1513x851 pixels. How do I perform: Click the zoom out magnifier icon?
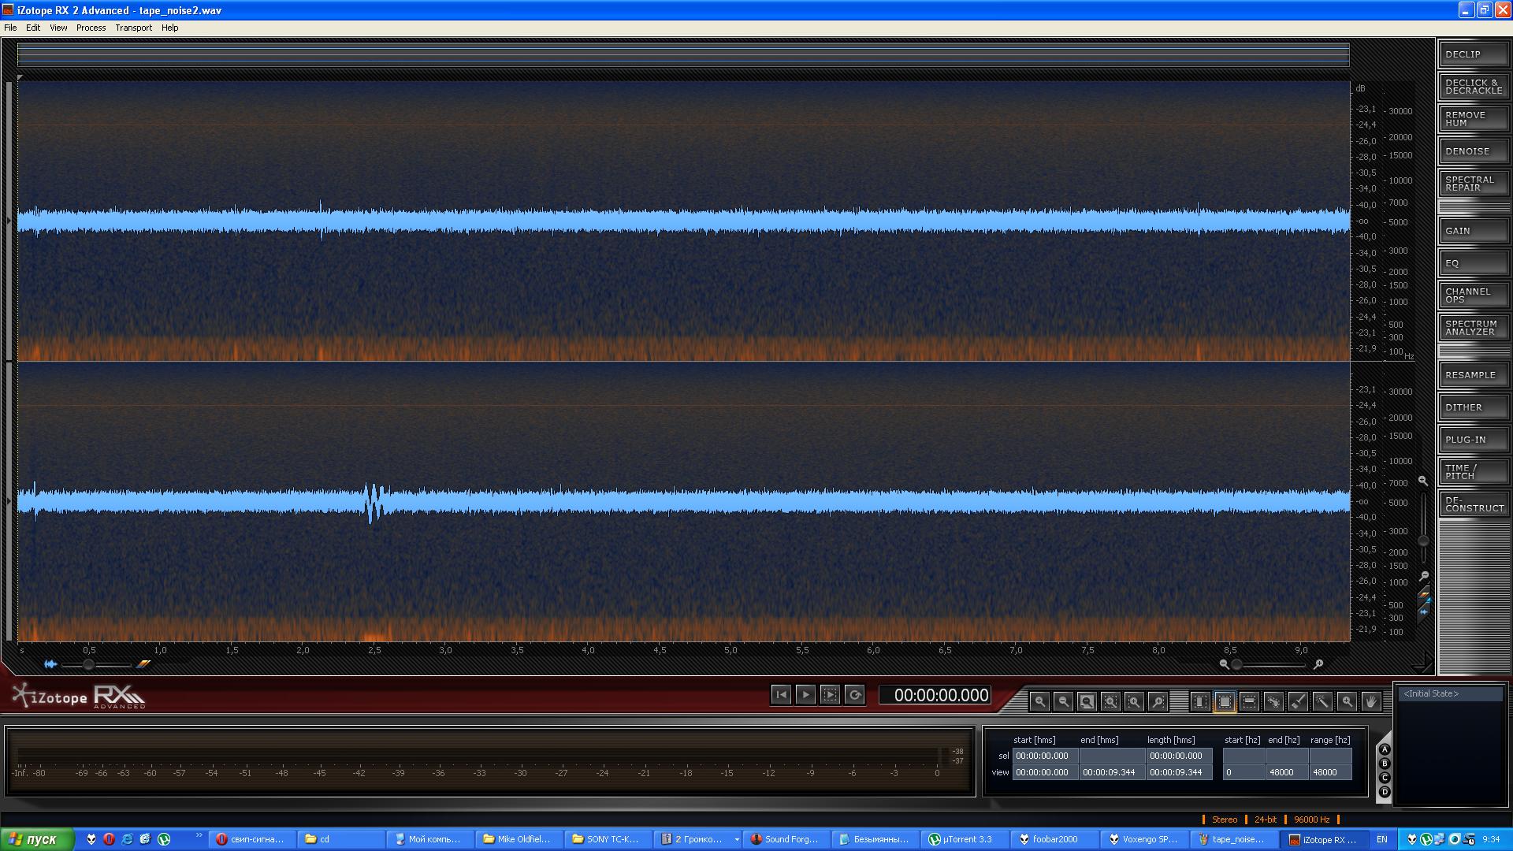pyautogui.click(x=1063, y=700)
